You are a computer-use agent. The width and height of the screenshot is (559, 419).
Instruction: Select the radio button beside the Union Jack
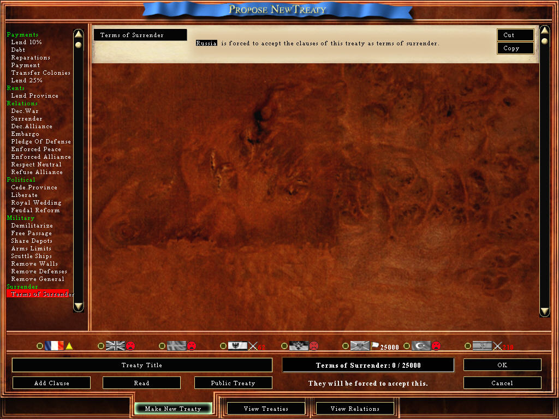[x=101, y=345]
